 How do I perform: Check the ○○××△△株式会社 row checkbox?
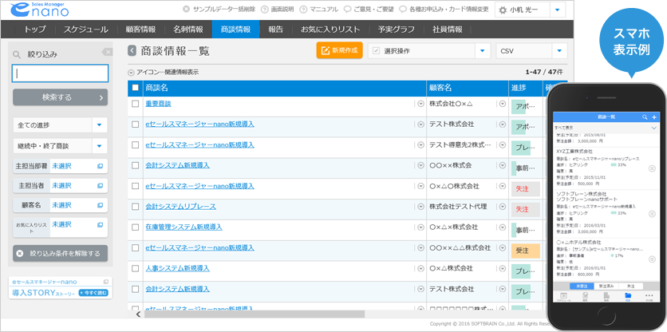(x=136, y=247)
